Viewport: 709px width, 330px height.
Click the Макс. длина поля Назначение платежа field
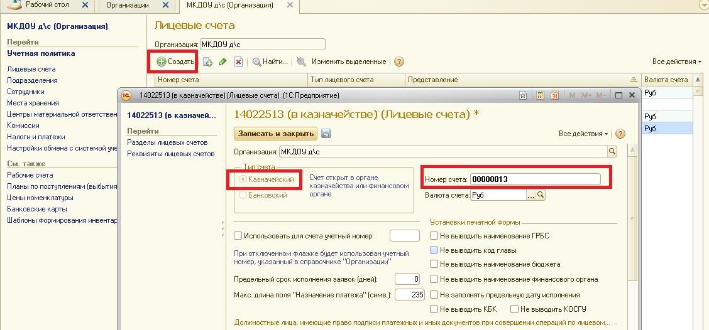tap(410, 295)
